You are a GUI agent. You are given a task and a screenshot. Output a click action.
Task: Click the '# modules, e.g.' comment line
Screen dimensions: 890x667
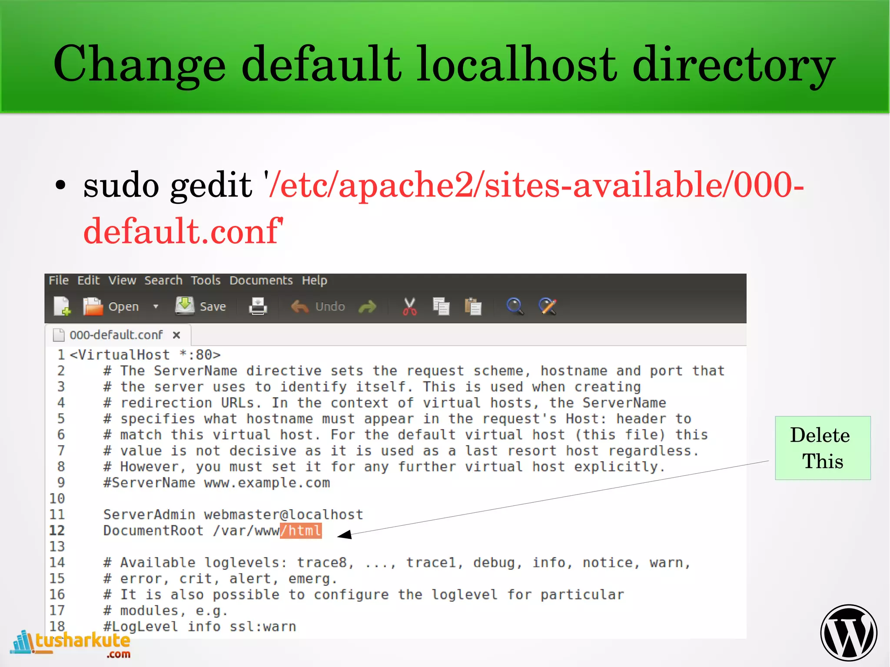pyautogui.click(x=166, y=611)
